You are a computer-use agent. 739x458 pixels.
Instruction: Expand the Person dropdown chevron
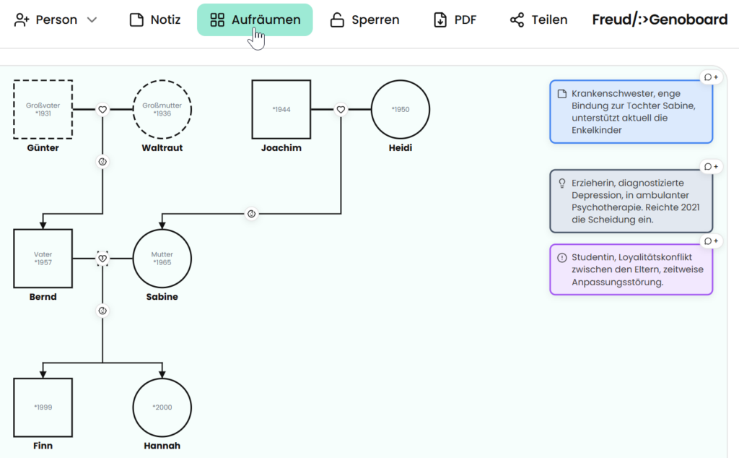tap(92, 20)
